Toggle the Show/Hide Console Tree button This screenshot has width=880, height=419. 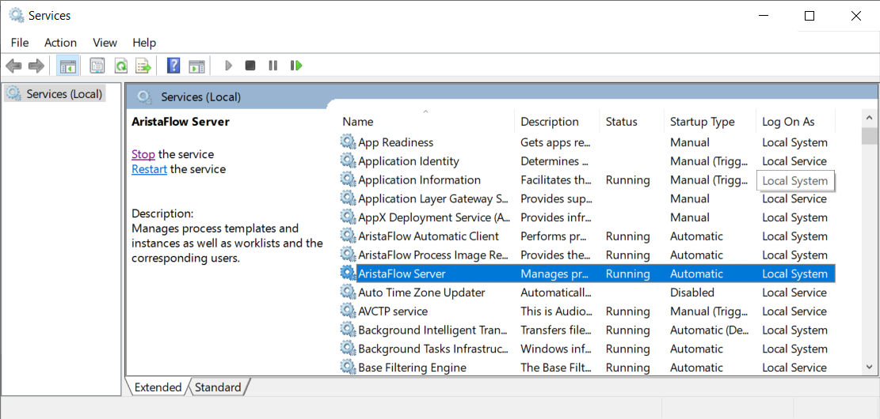coord(68,66)
